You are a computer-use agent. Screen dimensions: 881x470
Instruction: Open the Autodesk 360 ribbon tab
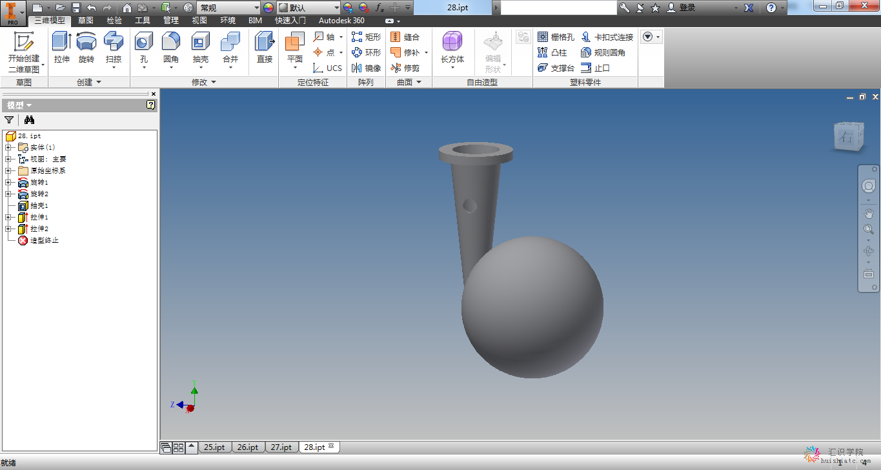click(x=341, y=21)
